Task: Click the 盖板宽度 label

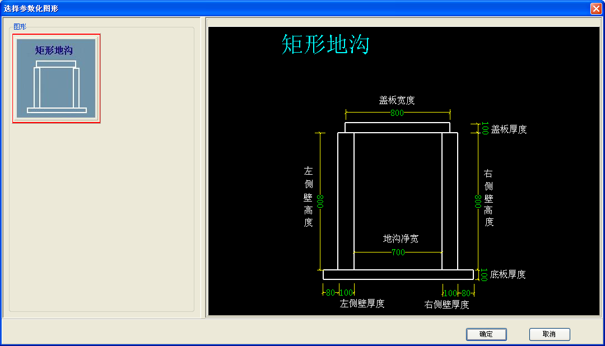Action: (397, 100)
